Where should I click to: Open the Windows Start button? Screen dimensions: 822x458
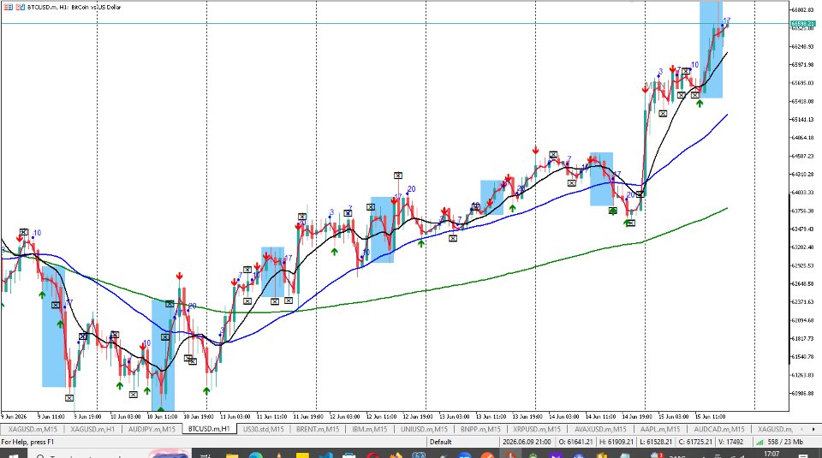(10, 455)
